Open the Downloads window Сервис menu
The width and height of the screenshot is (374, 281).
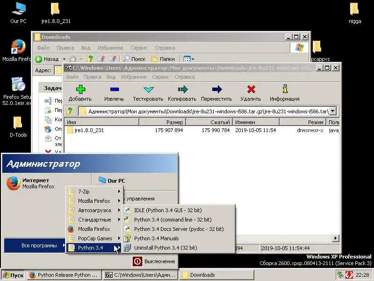pyautogui.click(x=139, y=48)
